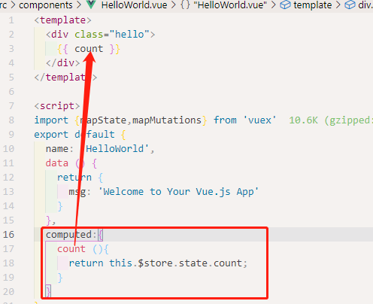Click the 'Welcome to Your Vue.js App' string
This screenshot has width=373, height=304.
[178, 192]
